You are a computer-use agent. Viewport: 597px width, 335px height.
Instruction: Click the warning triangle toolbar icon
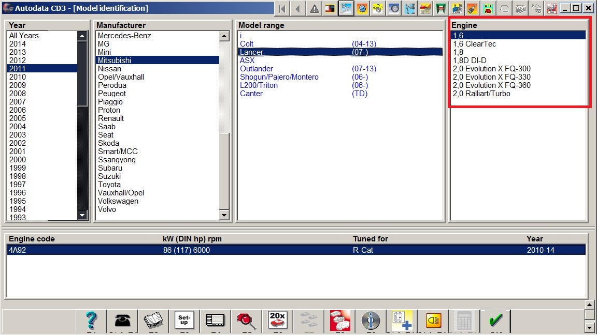point(315,8)
